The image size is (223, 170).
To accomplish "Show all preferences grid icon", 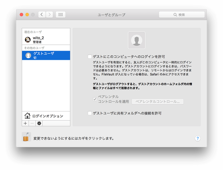I will coord(60,14).
